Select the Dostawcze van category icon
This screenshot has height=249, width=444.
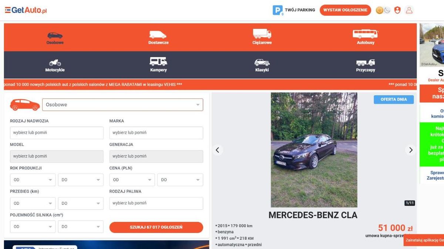tap(158, 35)
